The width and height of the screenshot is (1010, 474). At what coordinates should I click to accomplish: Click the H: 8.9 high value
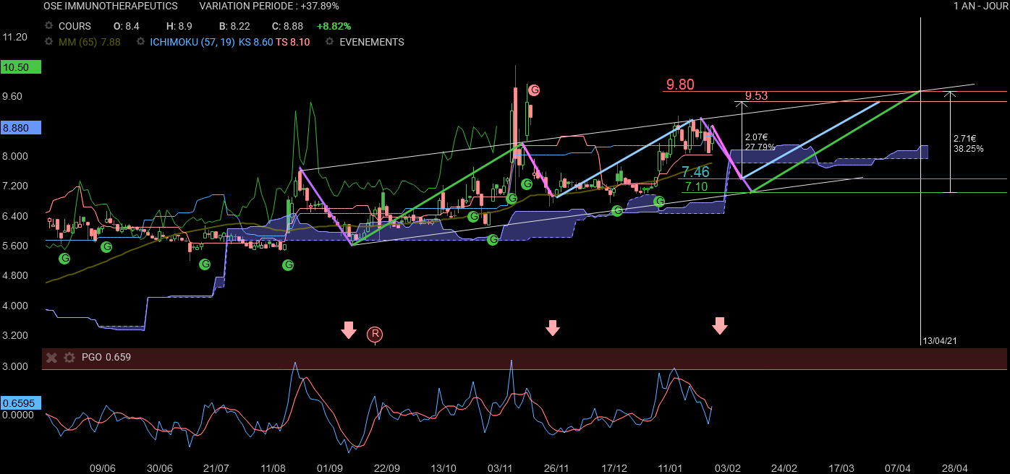tap(178, 26)
